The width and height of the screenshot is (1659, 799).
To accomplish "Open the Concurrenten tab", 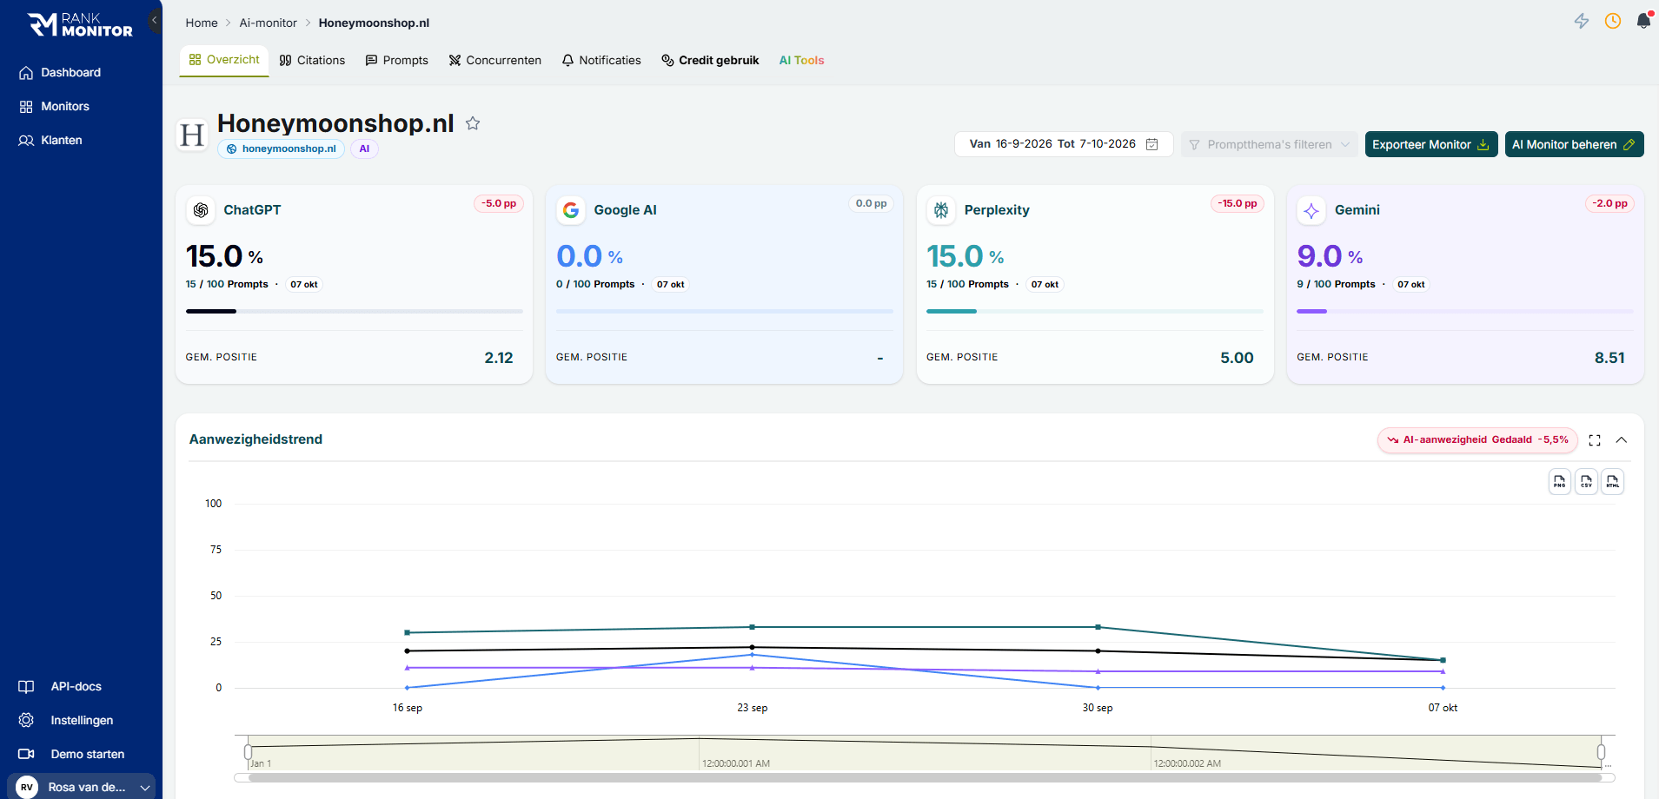I will (495, 61).
